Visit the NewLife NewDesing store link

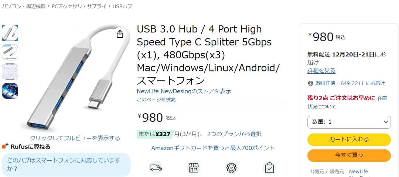(x=184, y=91)
